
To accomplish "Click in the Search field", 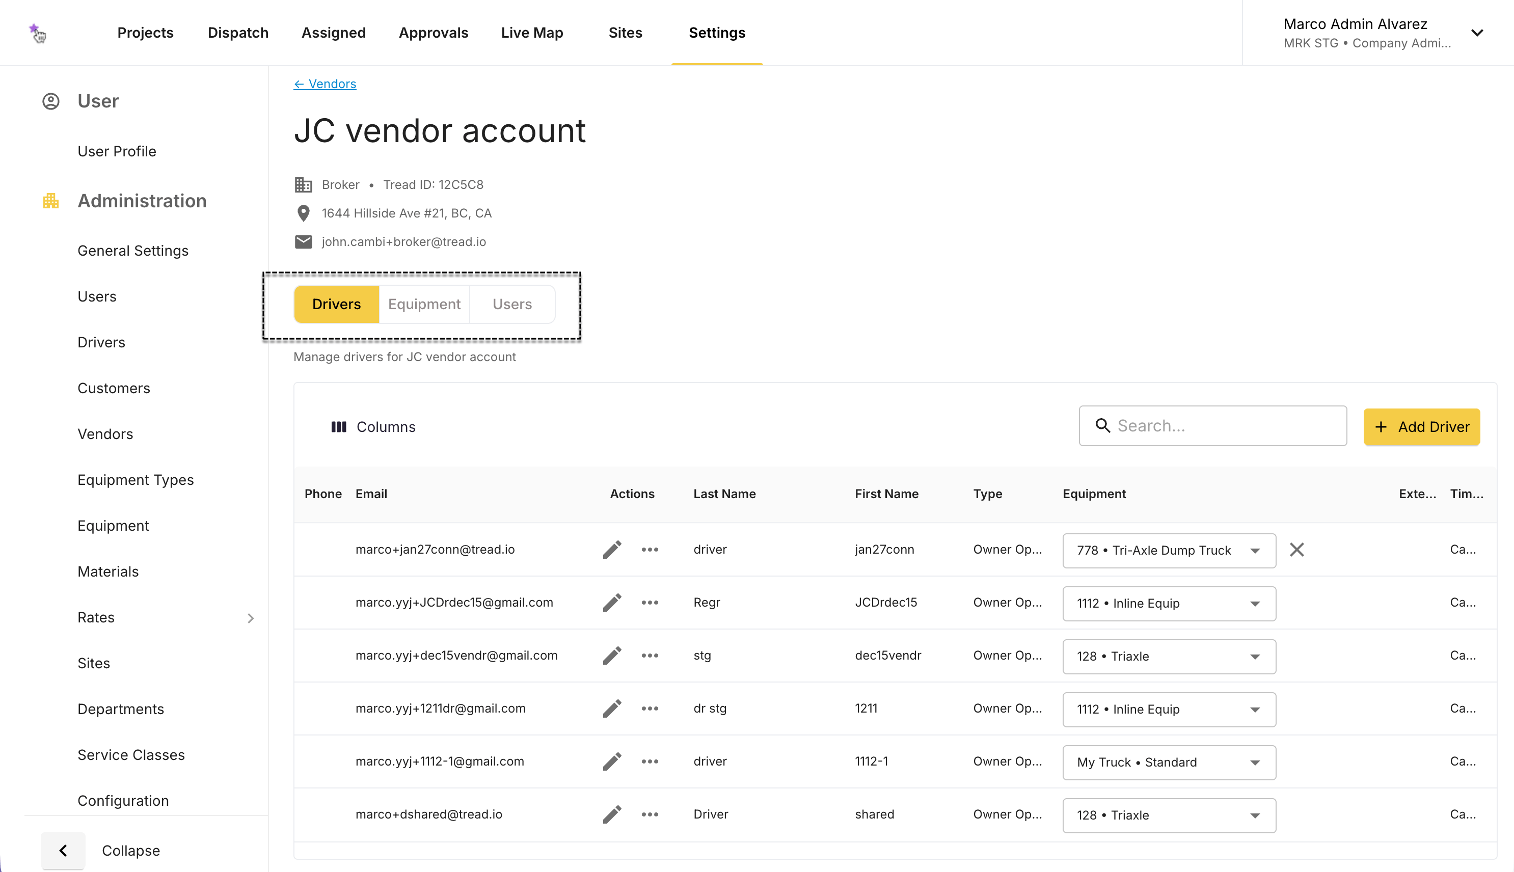I will point(1213,426).
